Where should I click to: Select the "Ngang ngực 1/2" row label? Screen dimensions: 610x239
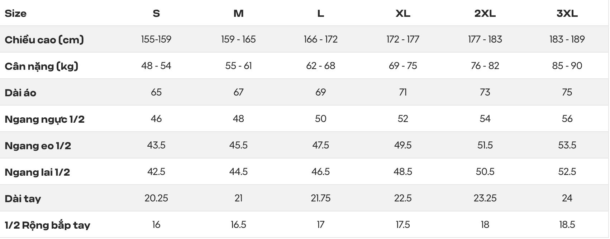(x=44, y=119)
